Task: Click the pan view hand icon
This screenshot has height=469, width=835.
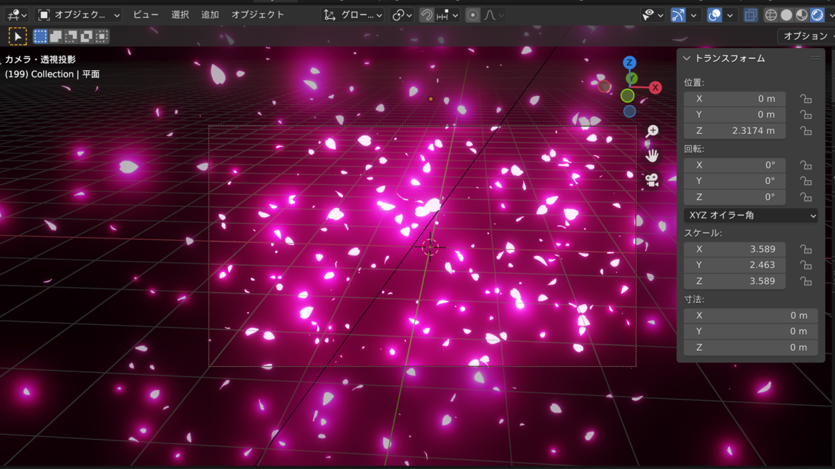Action: click(x=652, y=155)
